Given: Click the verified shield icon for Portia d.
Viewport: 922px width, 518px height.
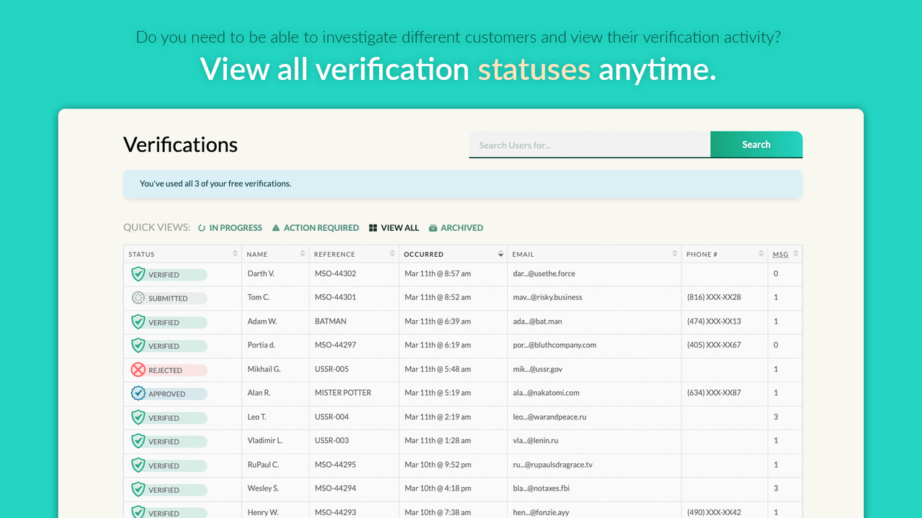Looking at the screenshot, I should point(138,345).
